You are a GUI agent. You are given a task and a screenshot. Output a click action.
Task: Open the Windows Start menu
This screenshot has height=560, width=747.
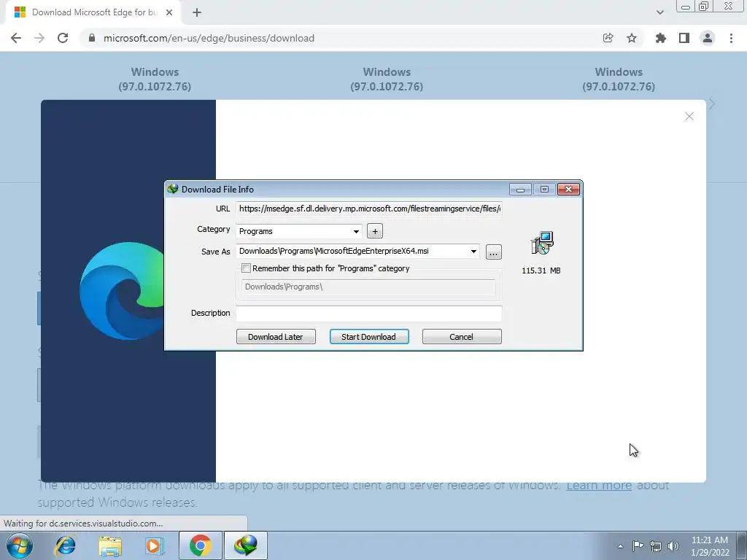pos(20,546)
